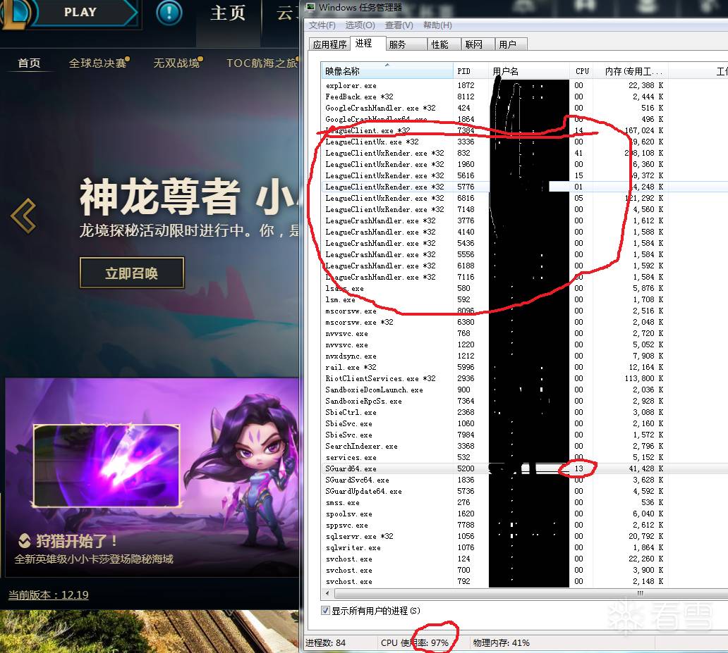The image size is (728, 653).
Task: Open the 无双战境 navigation item
Action: 176,63
